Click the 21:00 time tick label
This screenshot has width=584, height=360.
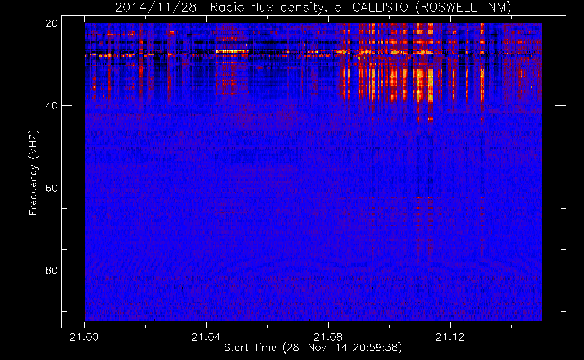point(84,337)
